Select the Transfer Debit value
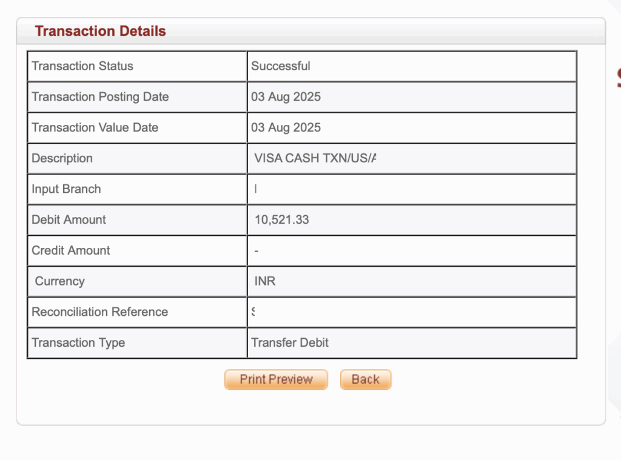The image size is (621, 460). coord(290,342)
